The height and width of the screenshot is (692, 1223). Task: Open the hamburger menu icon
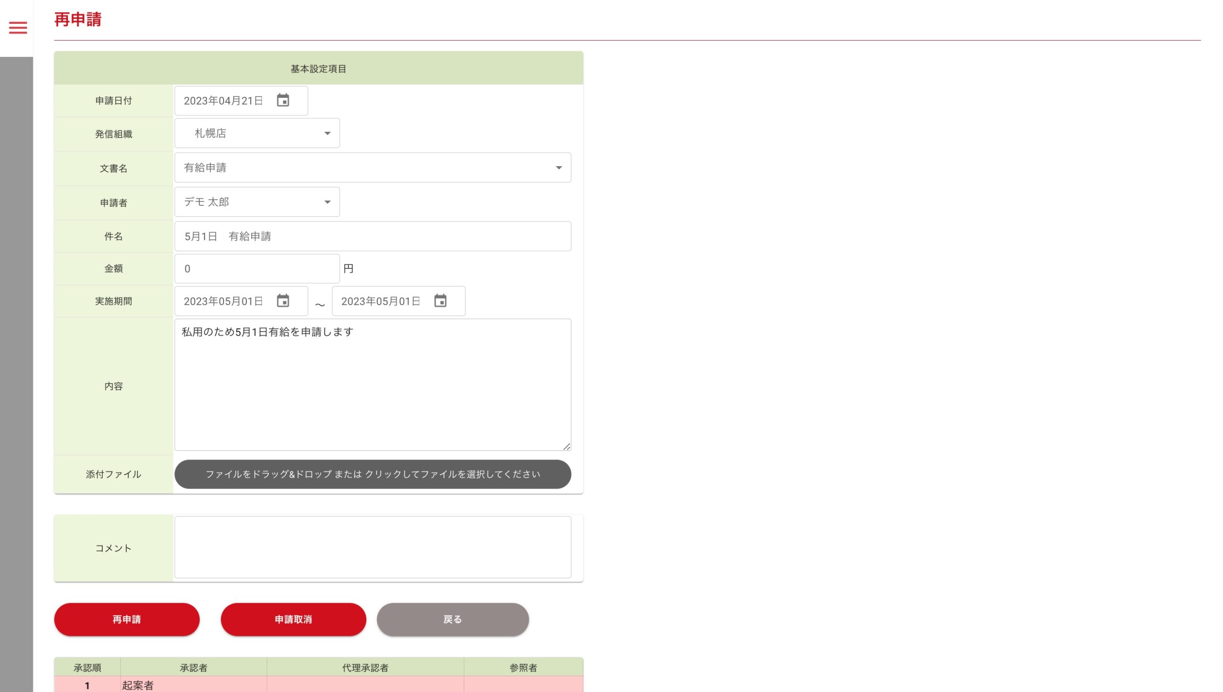tap(18, 28)
